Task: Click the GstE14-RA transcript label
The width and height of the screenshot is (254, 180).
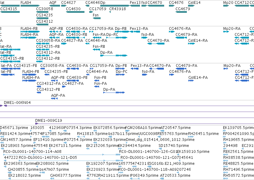Action: [198, 41]
